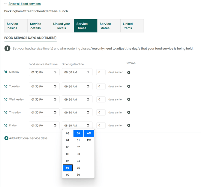Click the info icon beside instructions
Screen dimensions: 201x187
pos(7,48)
